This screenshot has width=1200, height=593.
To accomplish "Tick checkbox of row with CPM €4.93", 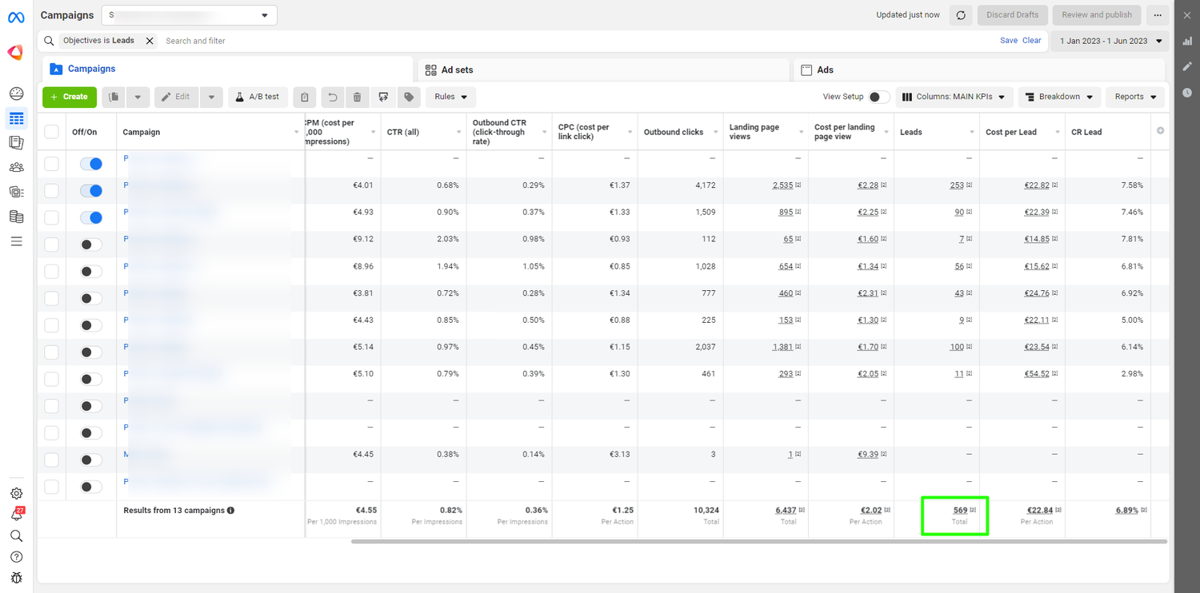I will point(51,217).
